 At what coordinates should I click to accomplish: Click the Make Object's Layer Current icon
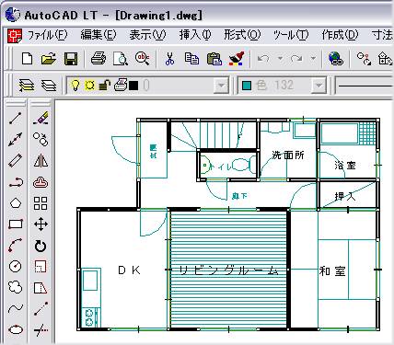pyautogui.click(x=27, y=86)
